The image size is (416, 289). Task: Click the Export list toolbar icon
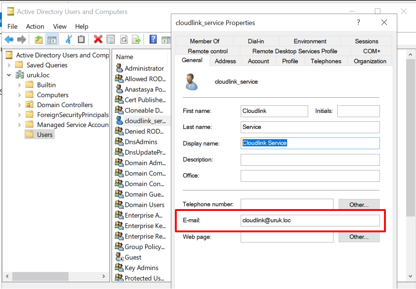coord(137,39)
